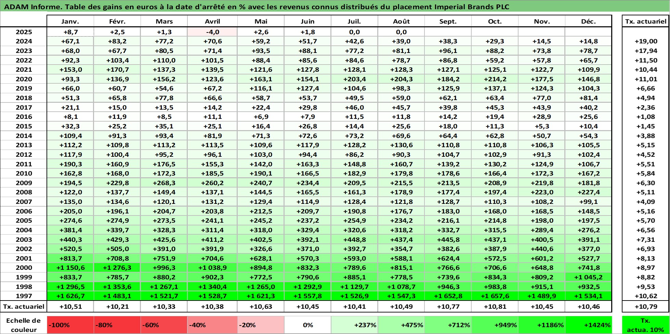The height and width of the screenshot is (334, 670).
Task: Click the +1424% color scale swatch
Action: [x=588, y=325]
